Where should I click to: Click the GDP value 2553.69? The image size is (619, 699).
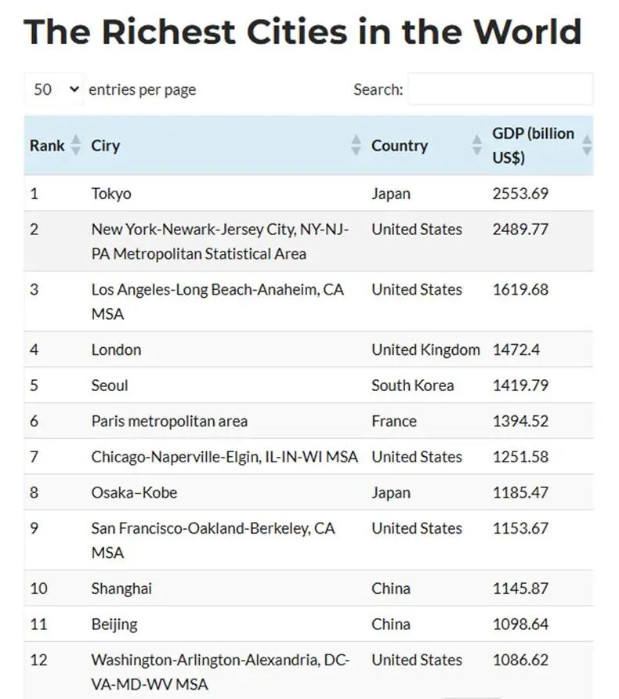click(520, 194)
